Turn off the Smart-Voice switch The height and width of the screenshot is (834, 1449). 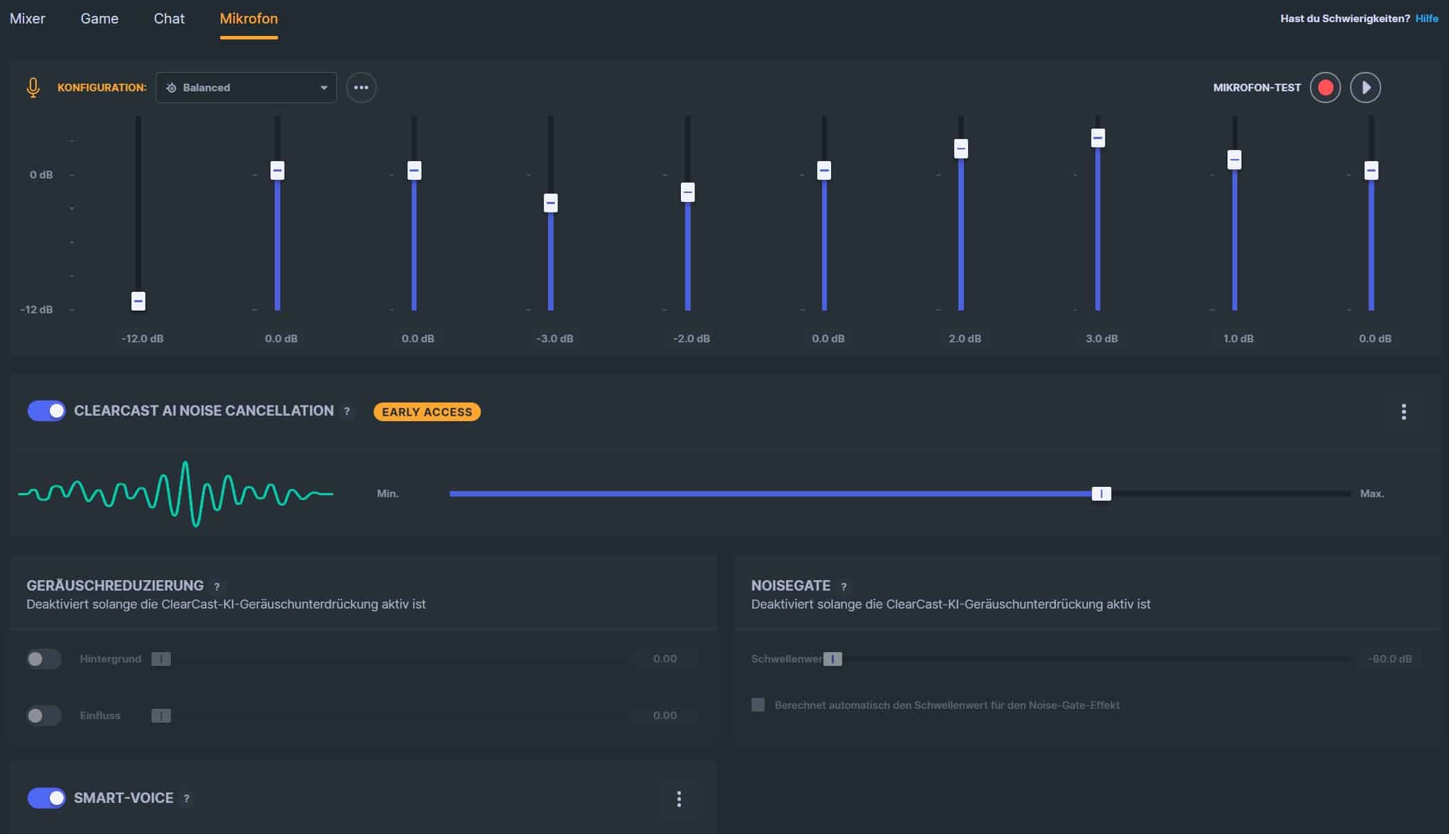click(46, 798)
